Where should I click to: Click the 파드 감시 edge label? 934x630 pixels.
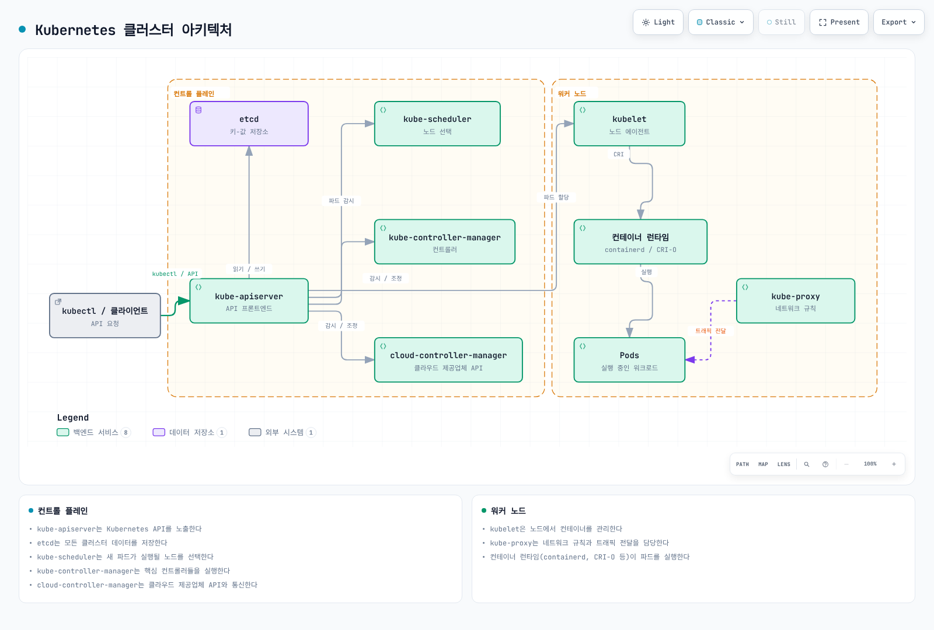341,201
